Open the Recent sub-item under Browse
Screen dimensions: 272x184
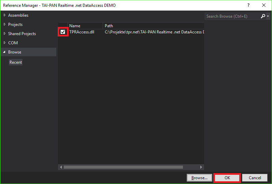(16, 62)
